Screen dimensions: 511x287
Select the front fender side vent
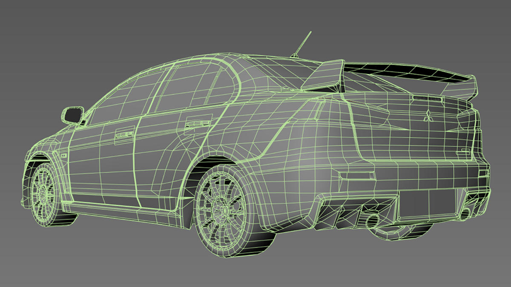[x=64, y=156]
